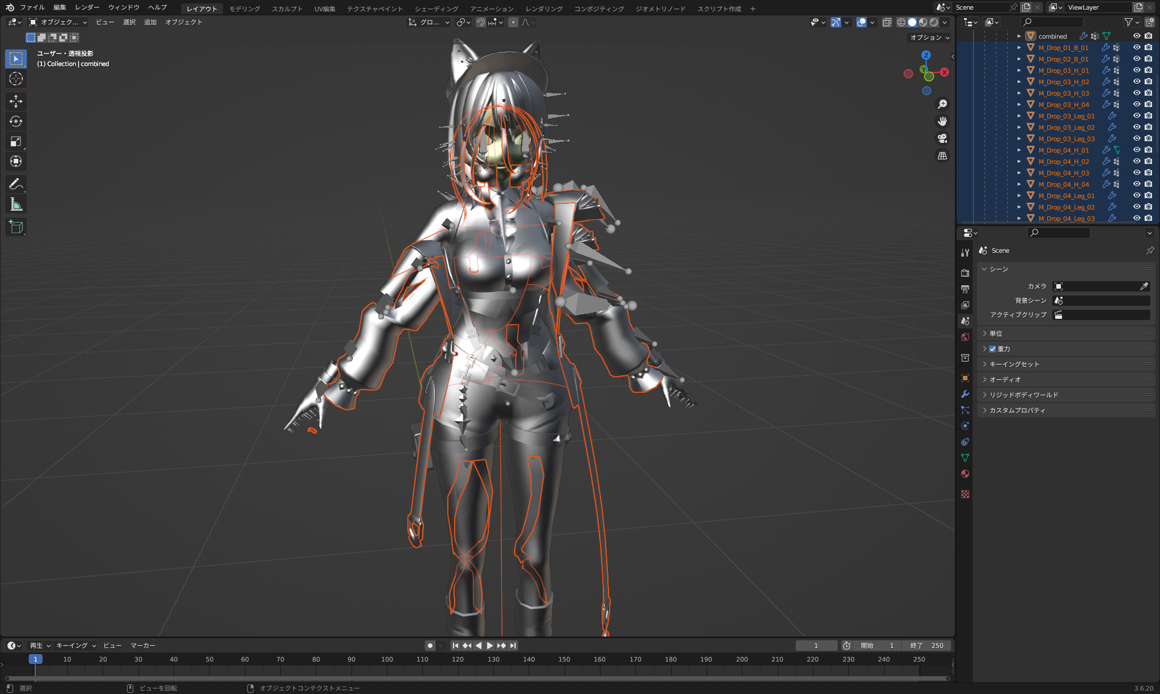Image resolution: width=1160 pixels, height=694 pixels.
Task: Open the Output properties tab
Action: pyautogui.click(x=965, y=289)
